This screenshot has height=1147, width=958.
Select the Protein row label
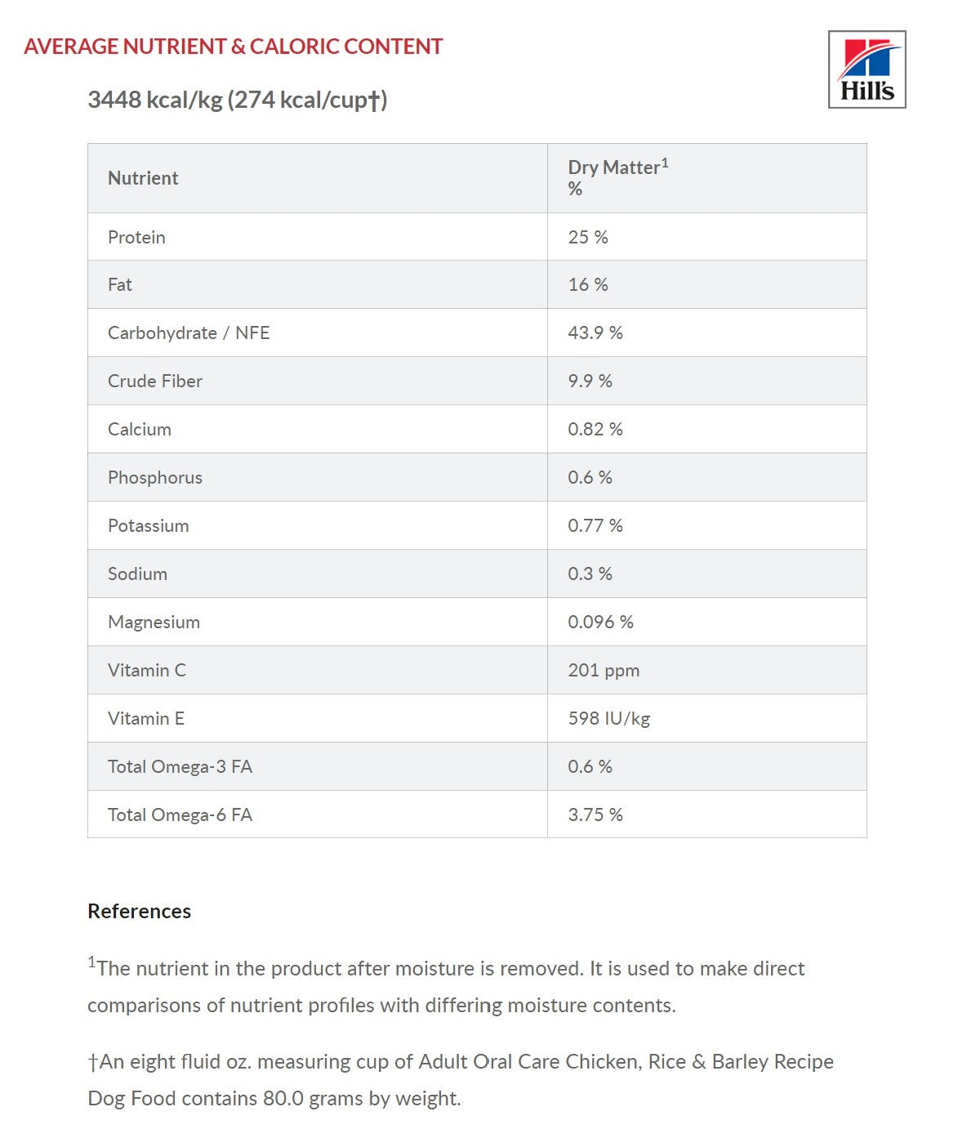click(136, 237)
